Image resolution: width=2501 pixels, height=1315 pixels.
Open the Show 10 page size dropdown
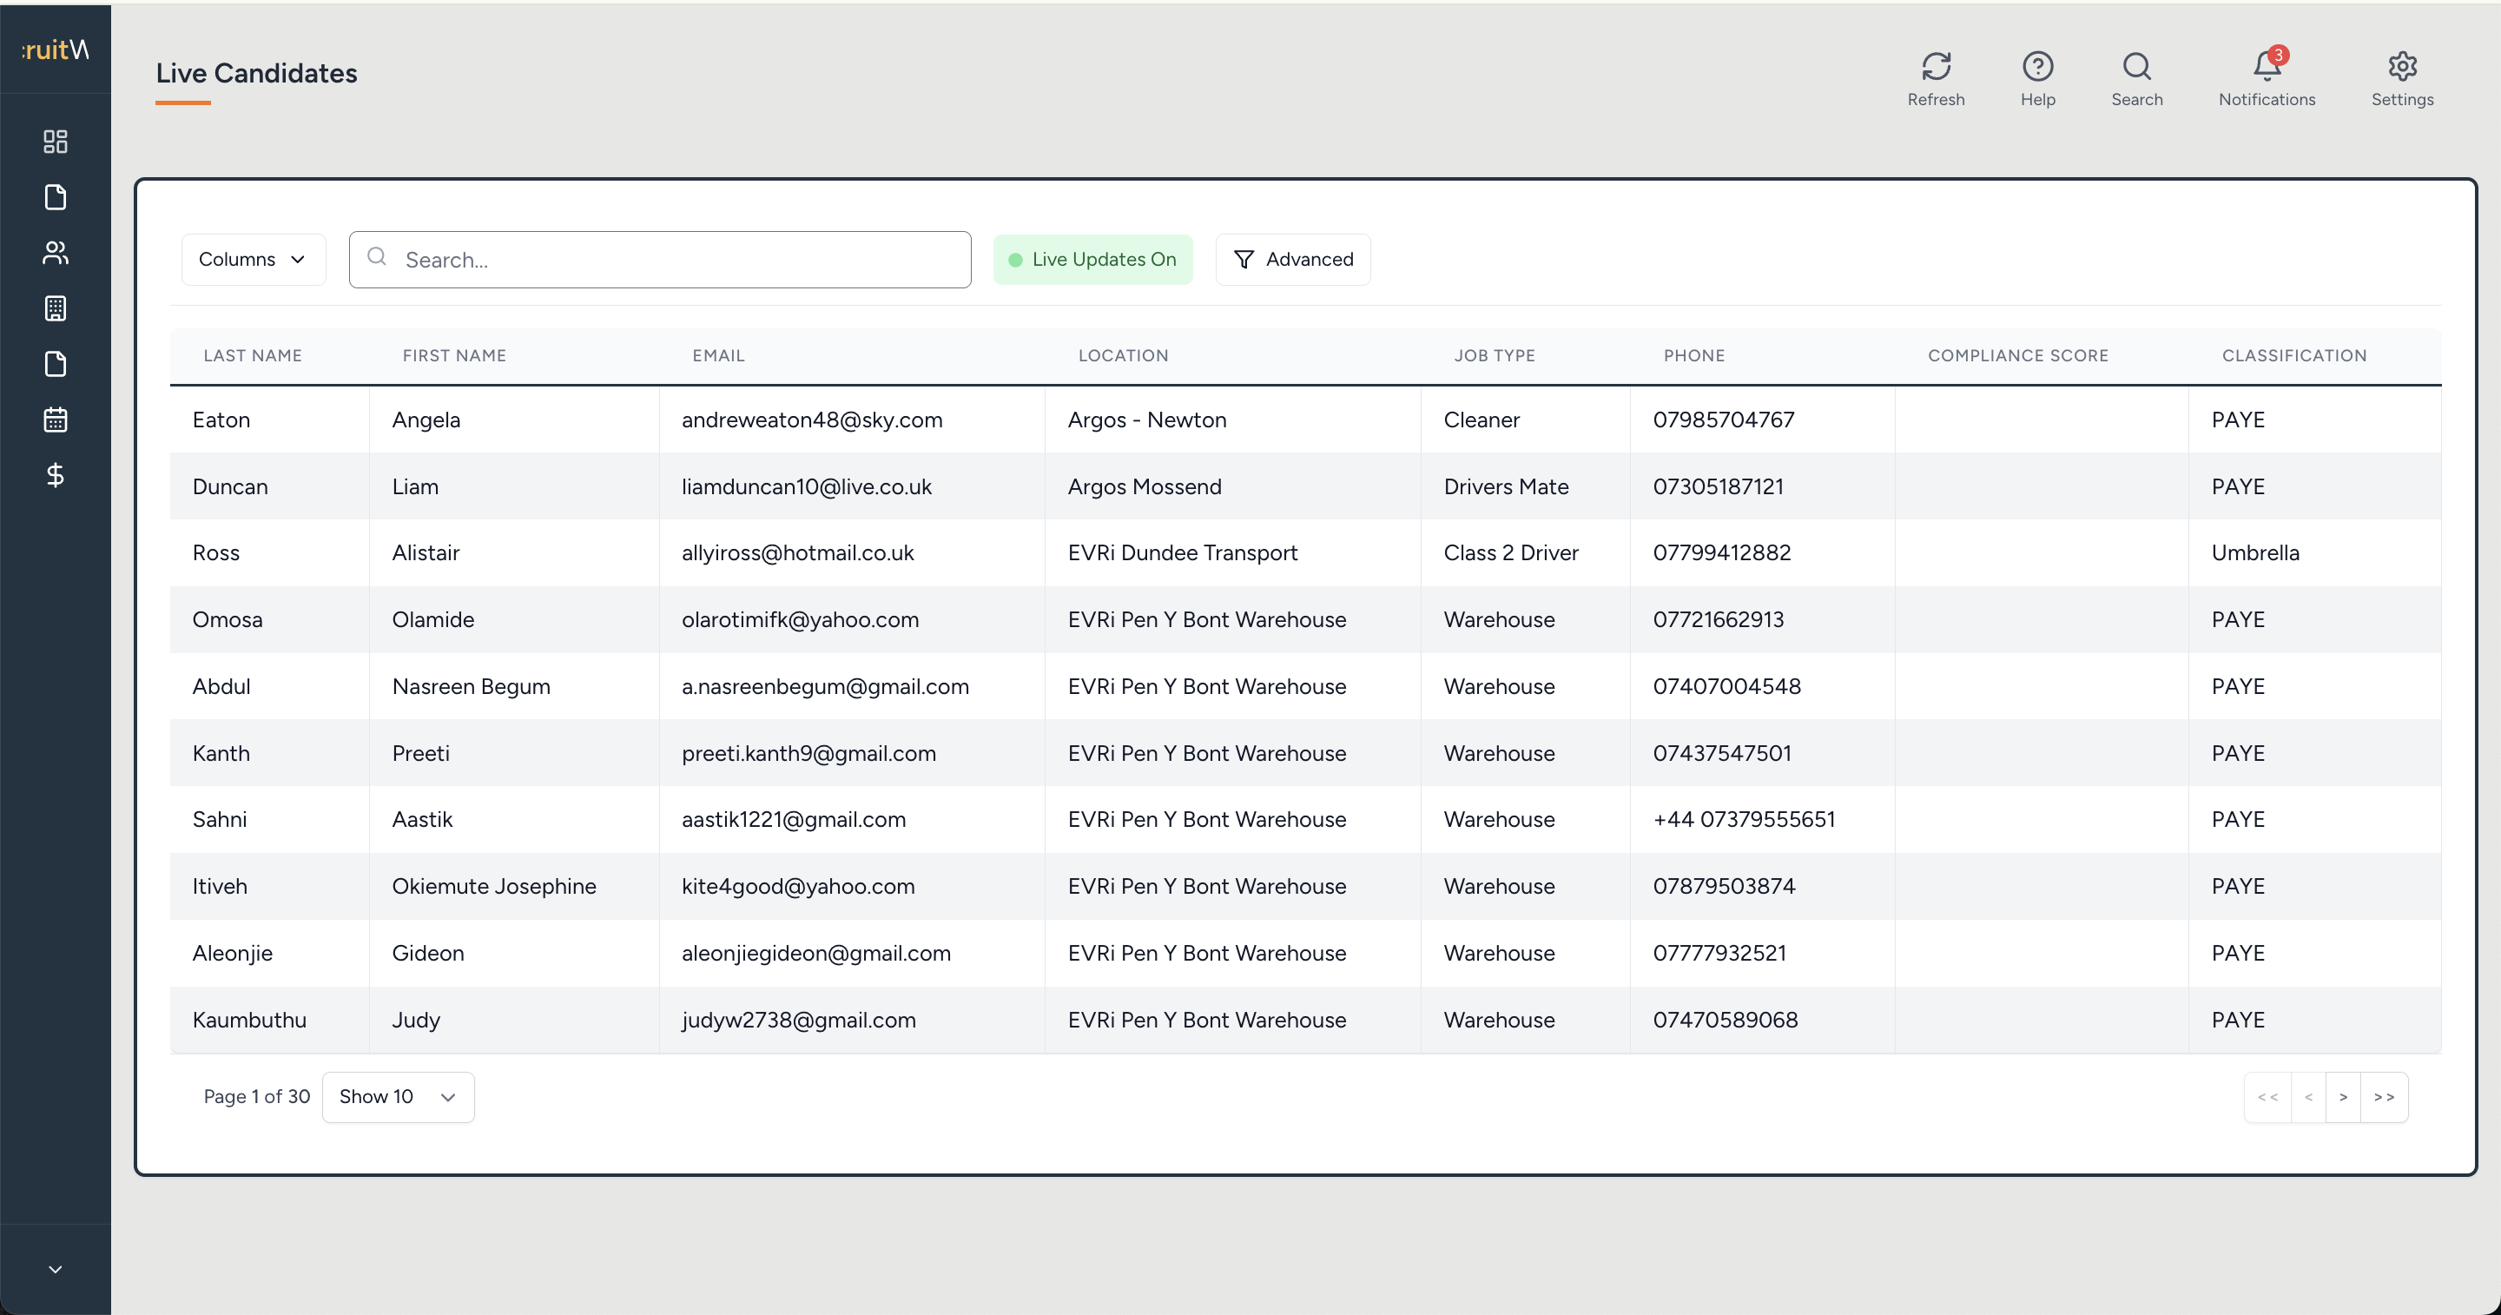398,1096
